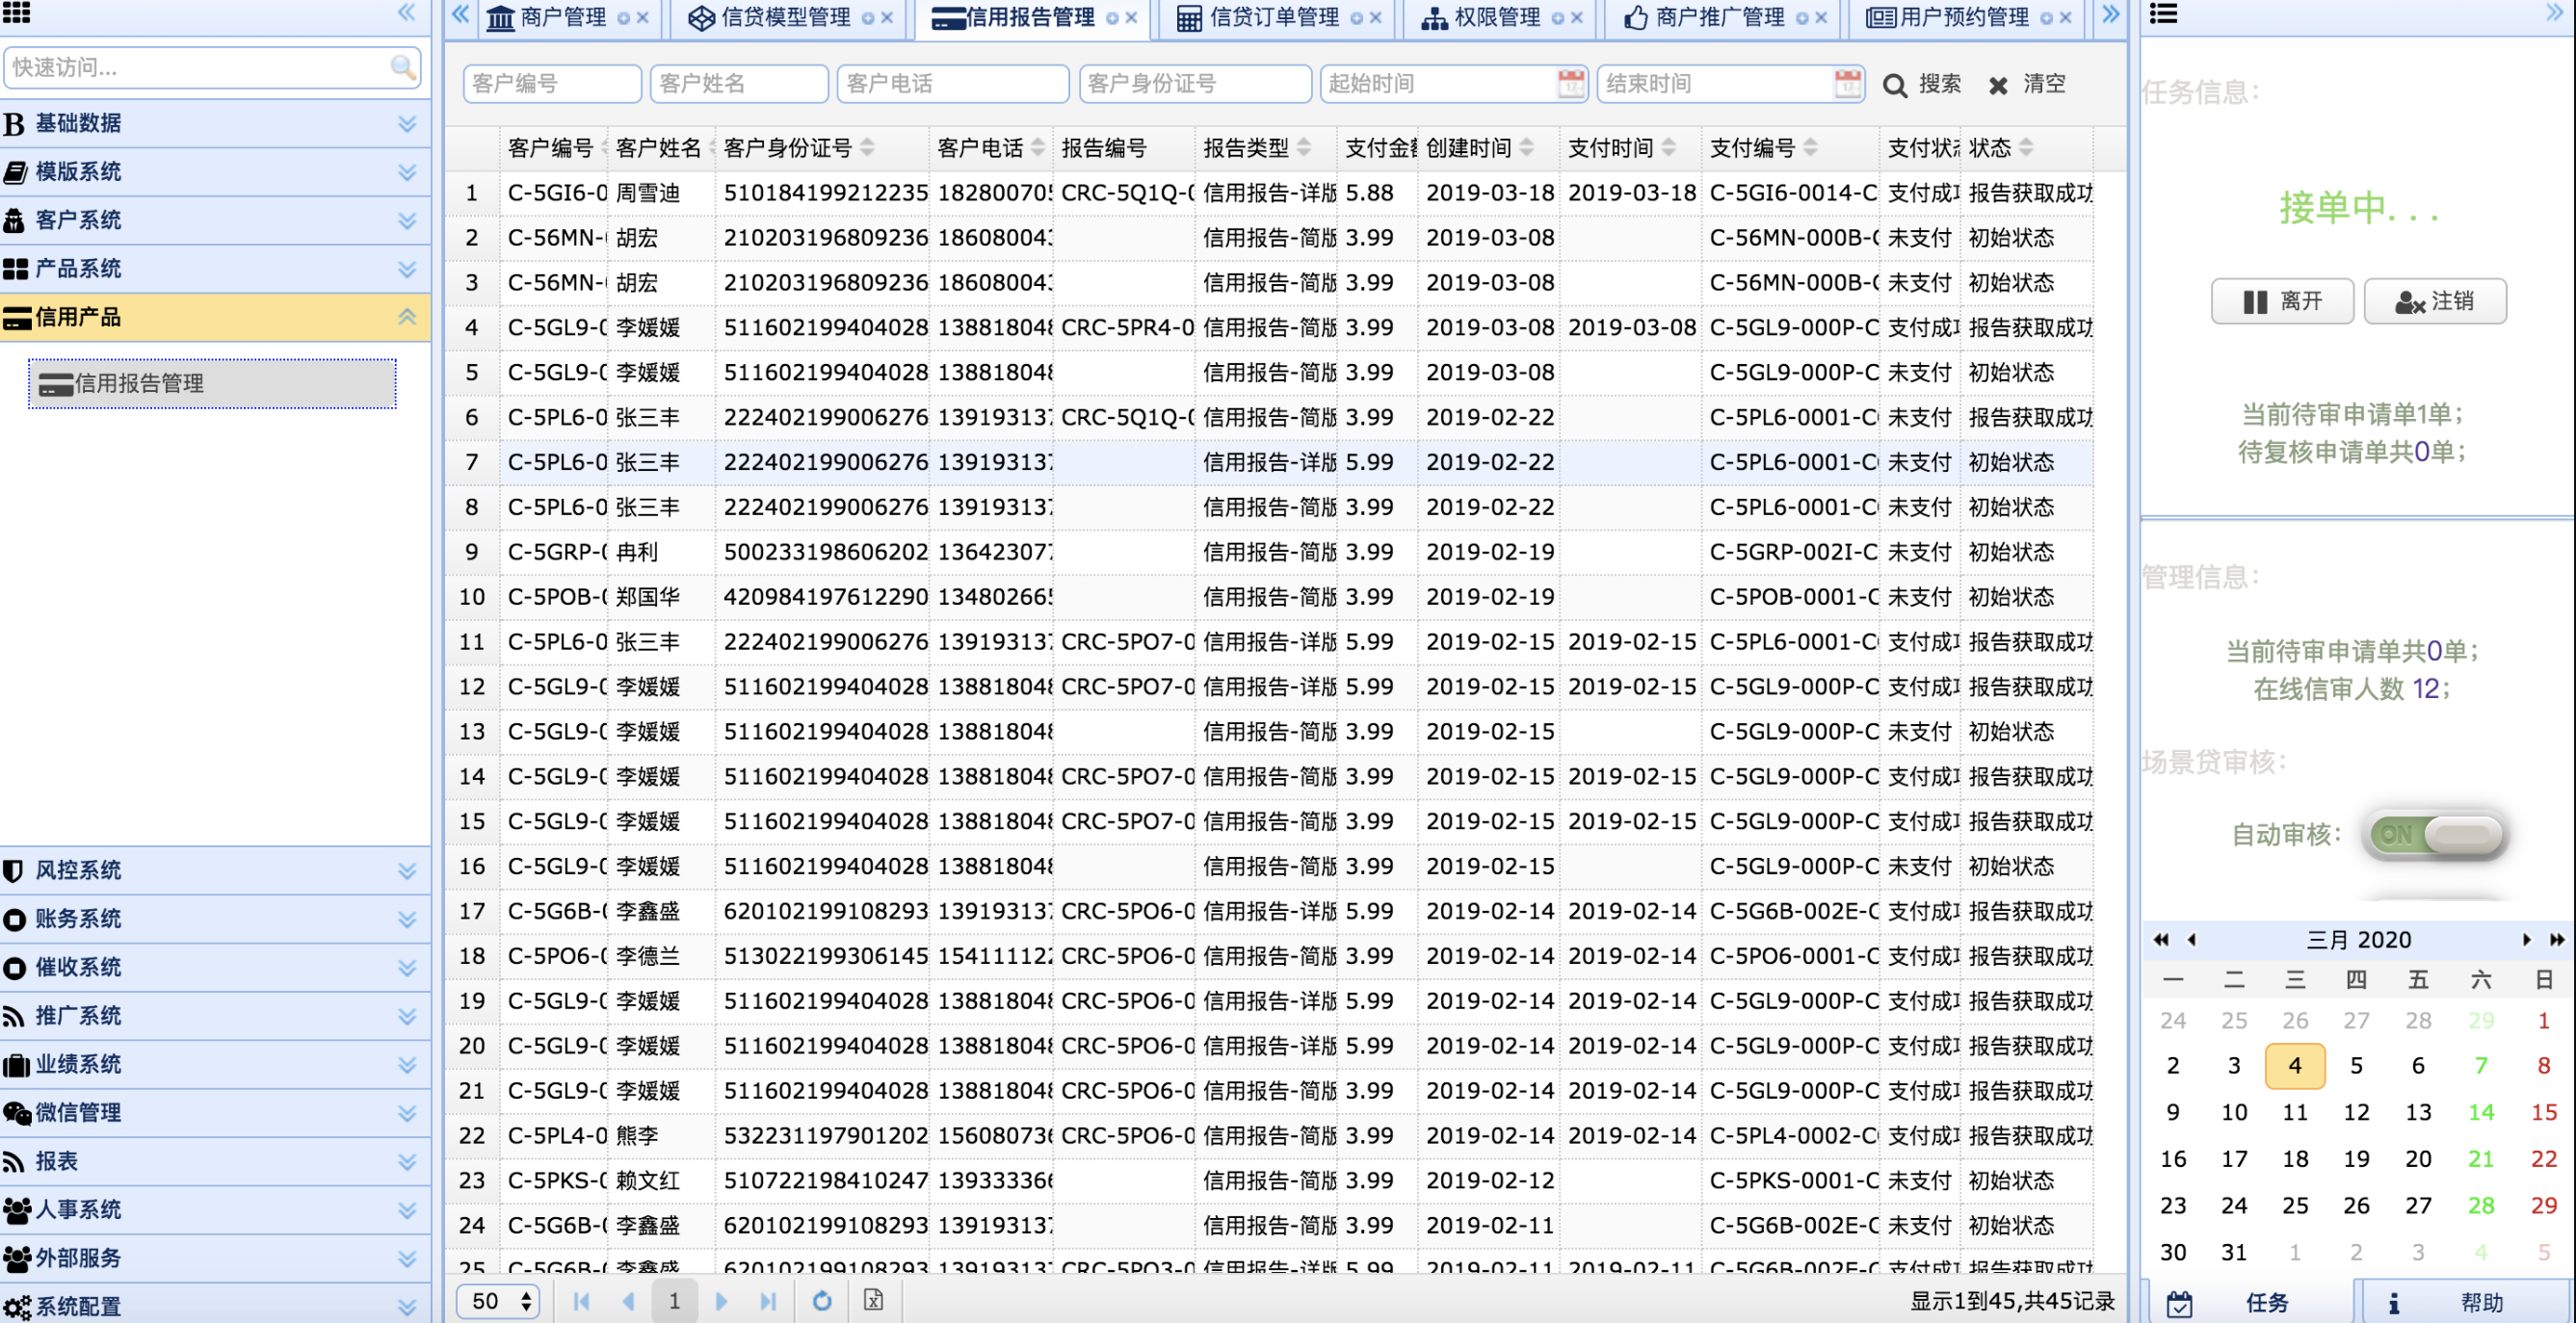Select calendar date 4 highlighted today

pyautogui.click(x=2294, y=1065)
